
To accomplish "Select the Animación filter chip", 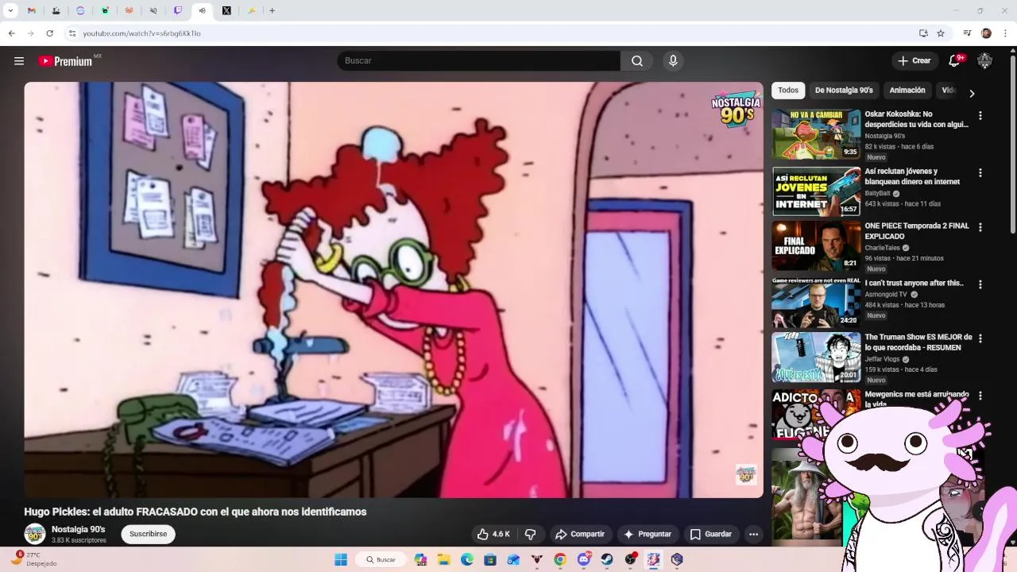I will click(907, 91).
